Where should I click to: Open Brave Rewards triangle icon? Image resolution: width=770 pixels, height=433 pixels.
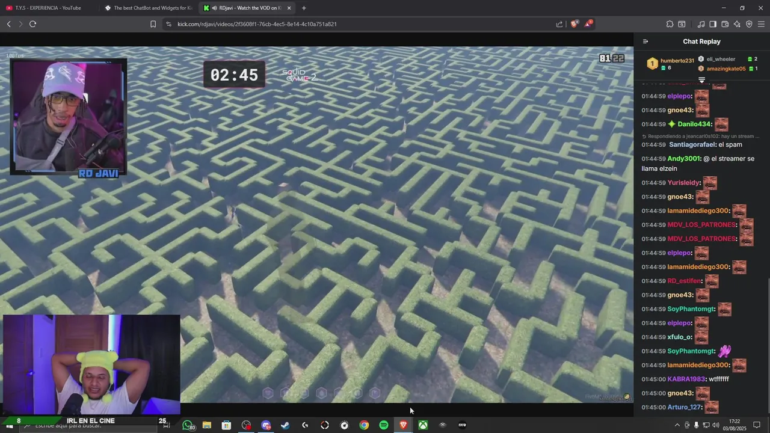[588, 24]
